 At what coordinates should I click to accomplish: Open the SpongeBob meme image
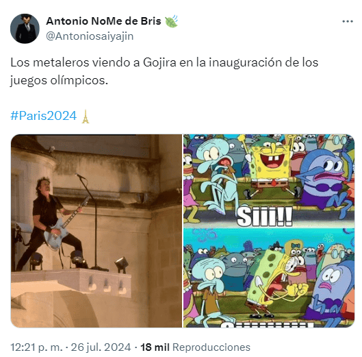(x=269, y=231)
